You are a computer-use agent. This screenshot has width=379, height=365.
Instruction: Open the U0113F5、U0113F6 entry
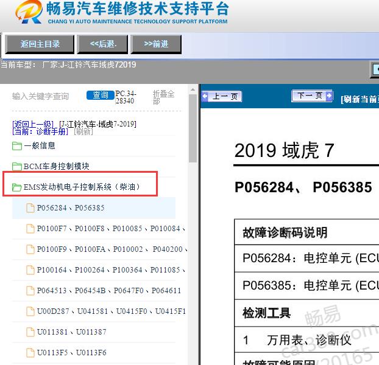click(71, 353)
